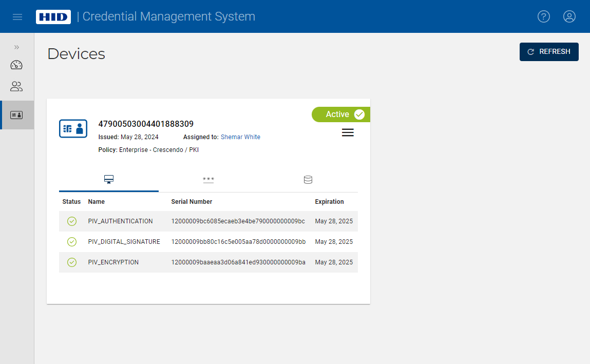This screenshot has height=364, width=590.
Task: Open the user account profile icon
Action: [x=569, y=16]
